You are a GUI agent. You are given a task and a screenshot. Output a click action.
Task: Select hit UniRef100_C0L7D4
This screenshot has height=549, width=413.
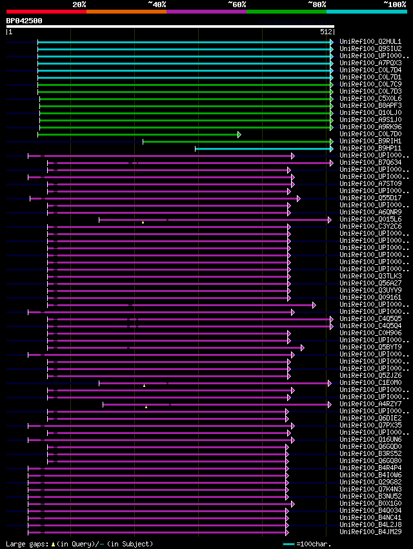pos(370,70)
